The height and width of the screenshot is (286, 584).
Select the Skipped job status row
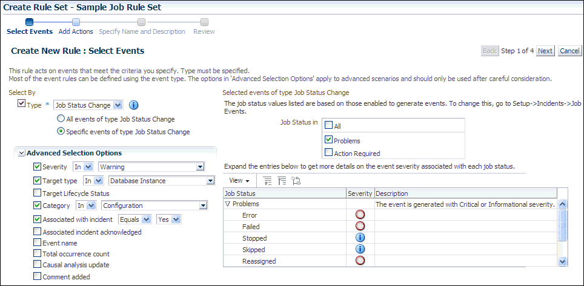(x=391, y=250)
